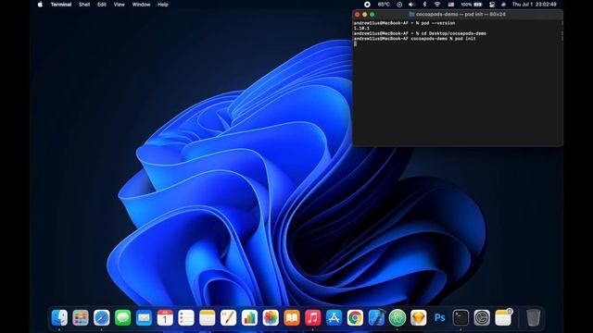Launch Safari from the Dock
593x333 pixels.
(x=102, y=317)
